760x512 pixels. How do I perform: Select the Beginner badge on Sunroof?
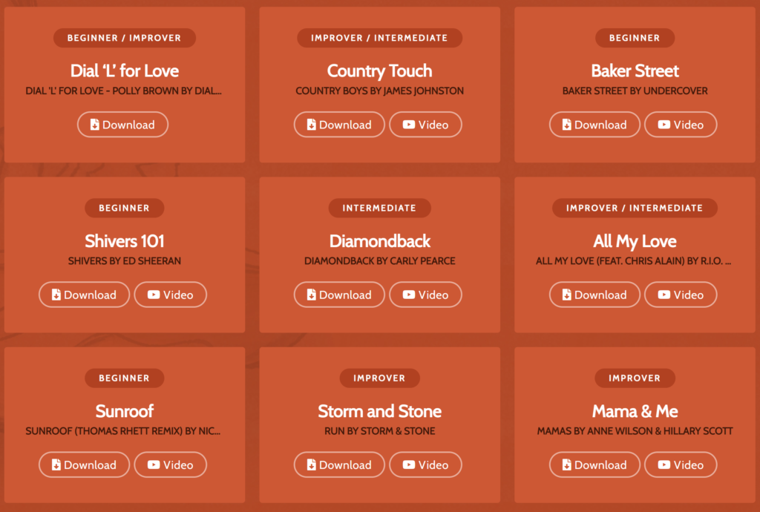125,378
